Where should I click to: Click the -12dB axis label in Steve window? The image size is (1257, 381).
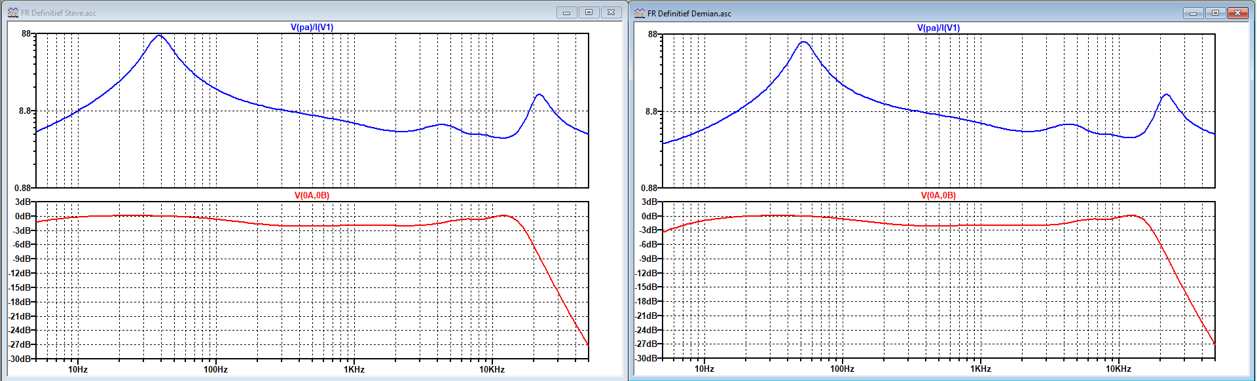click(x=20, y=273)
